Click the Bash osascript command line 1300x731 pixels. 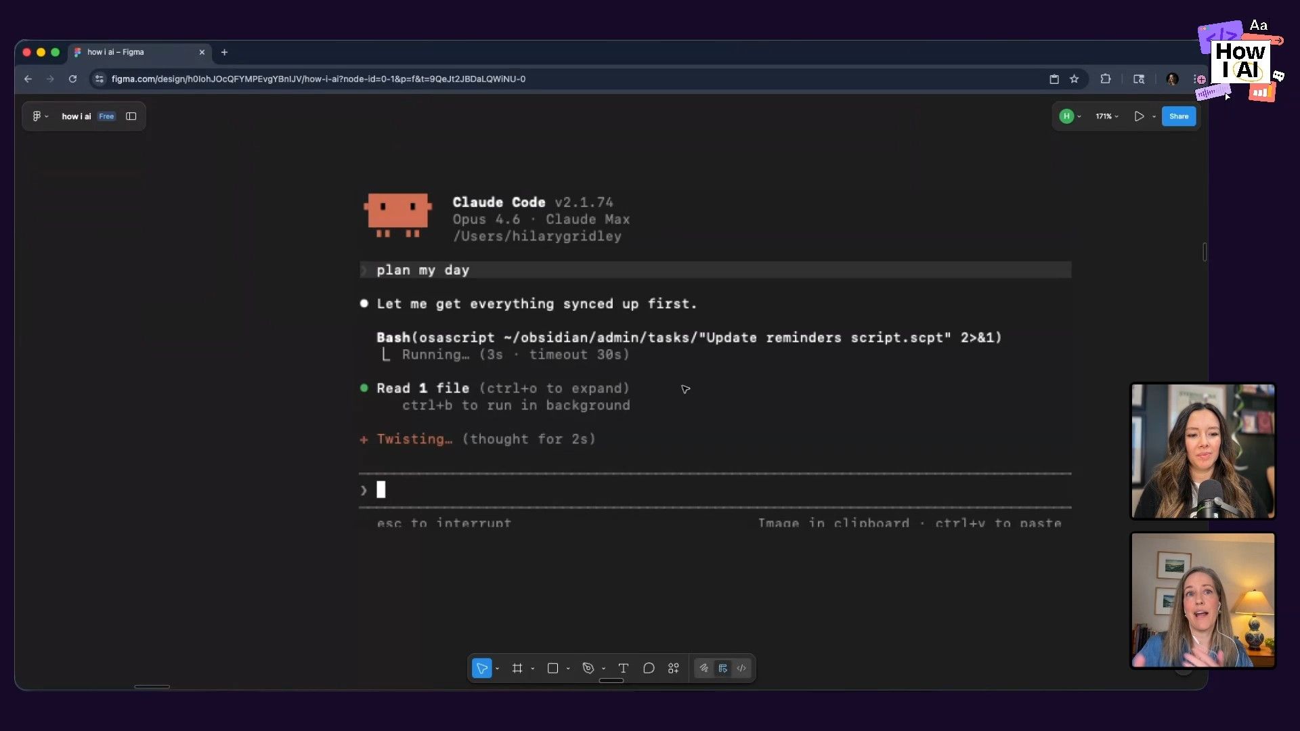[689, 338]
